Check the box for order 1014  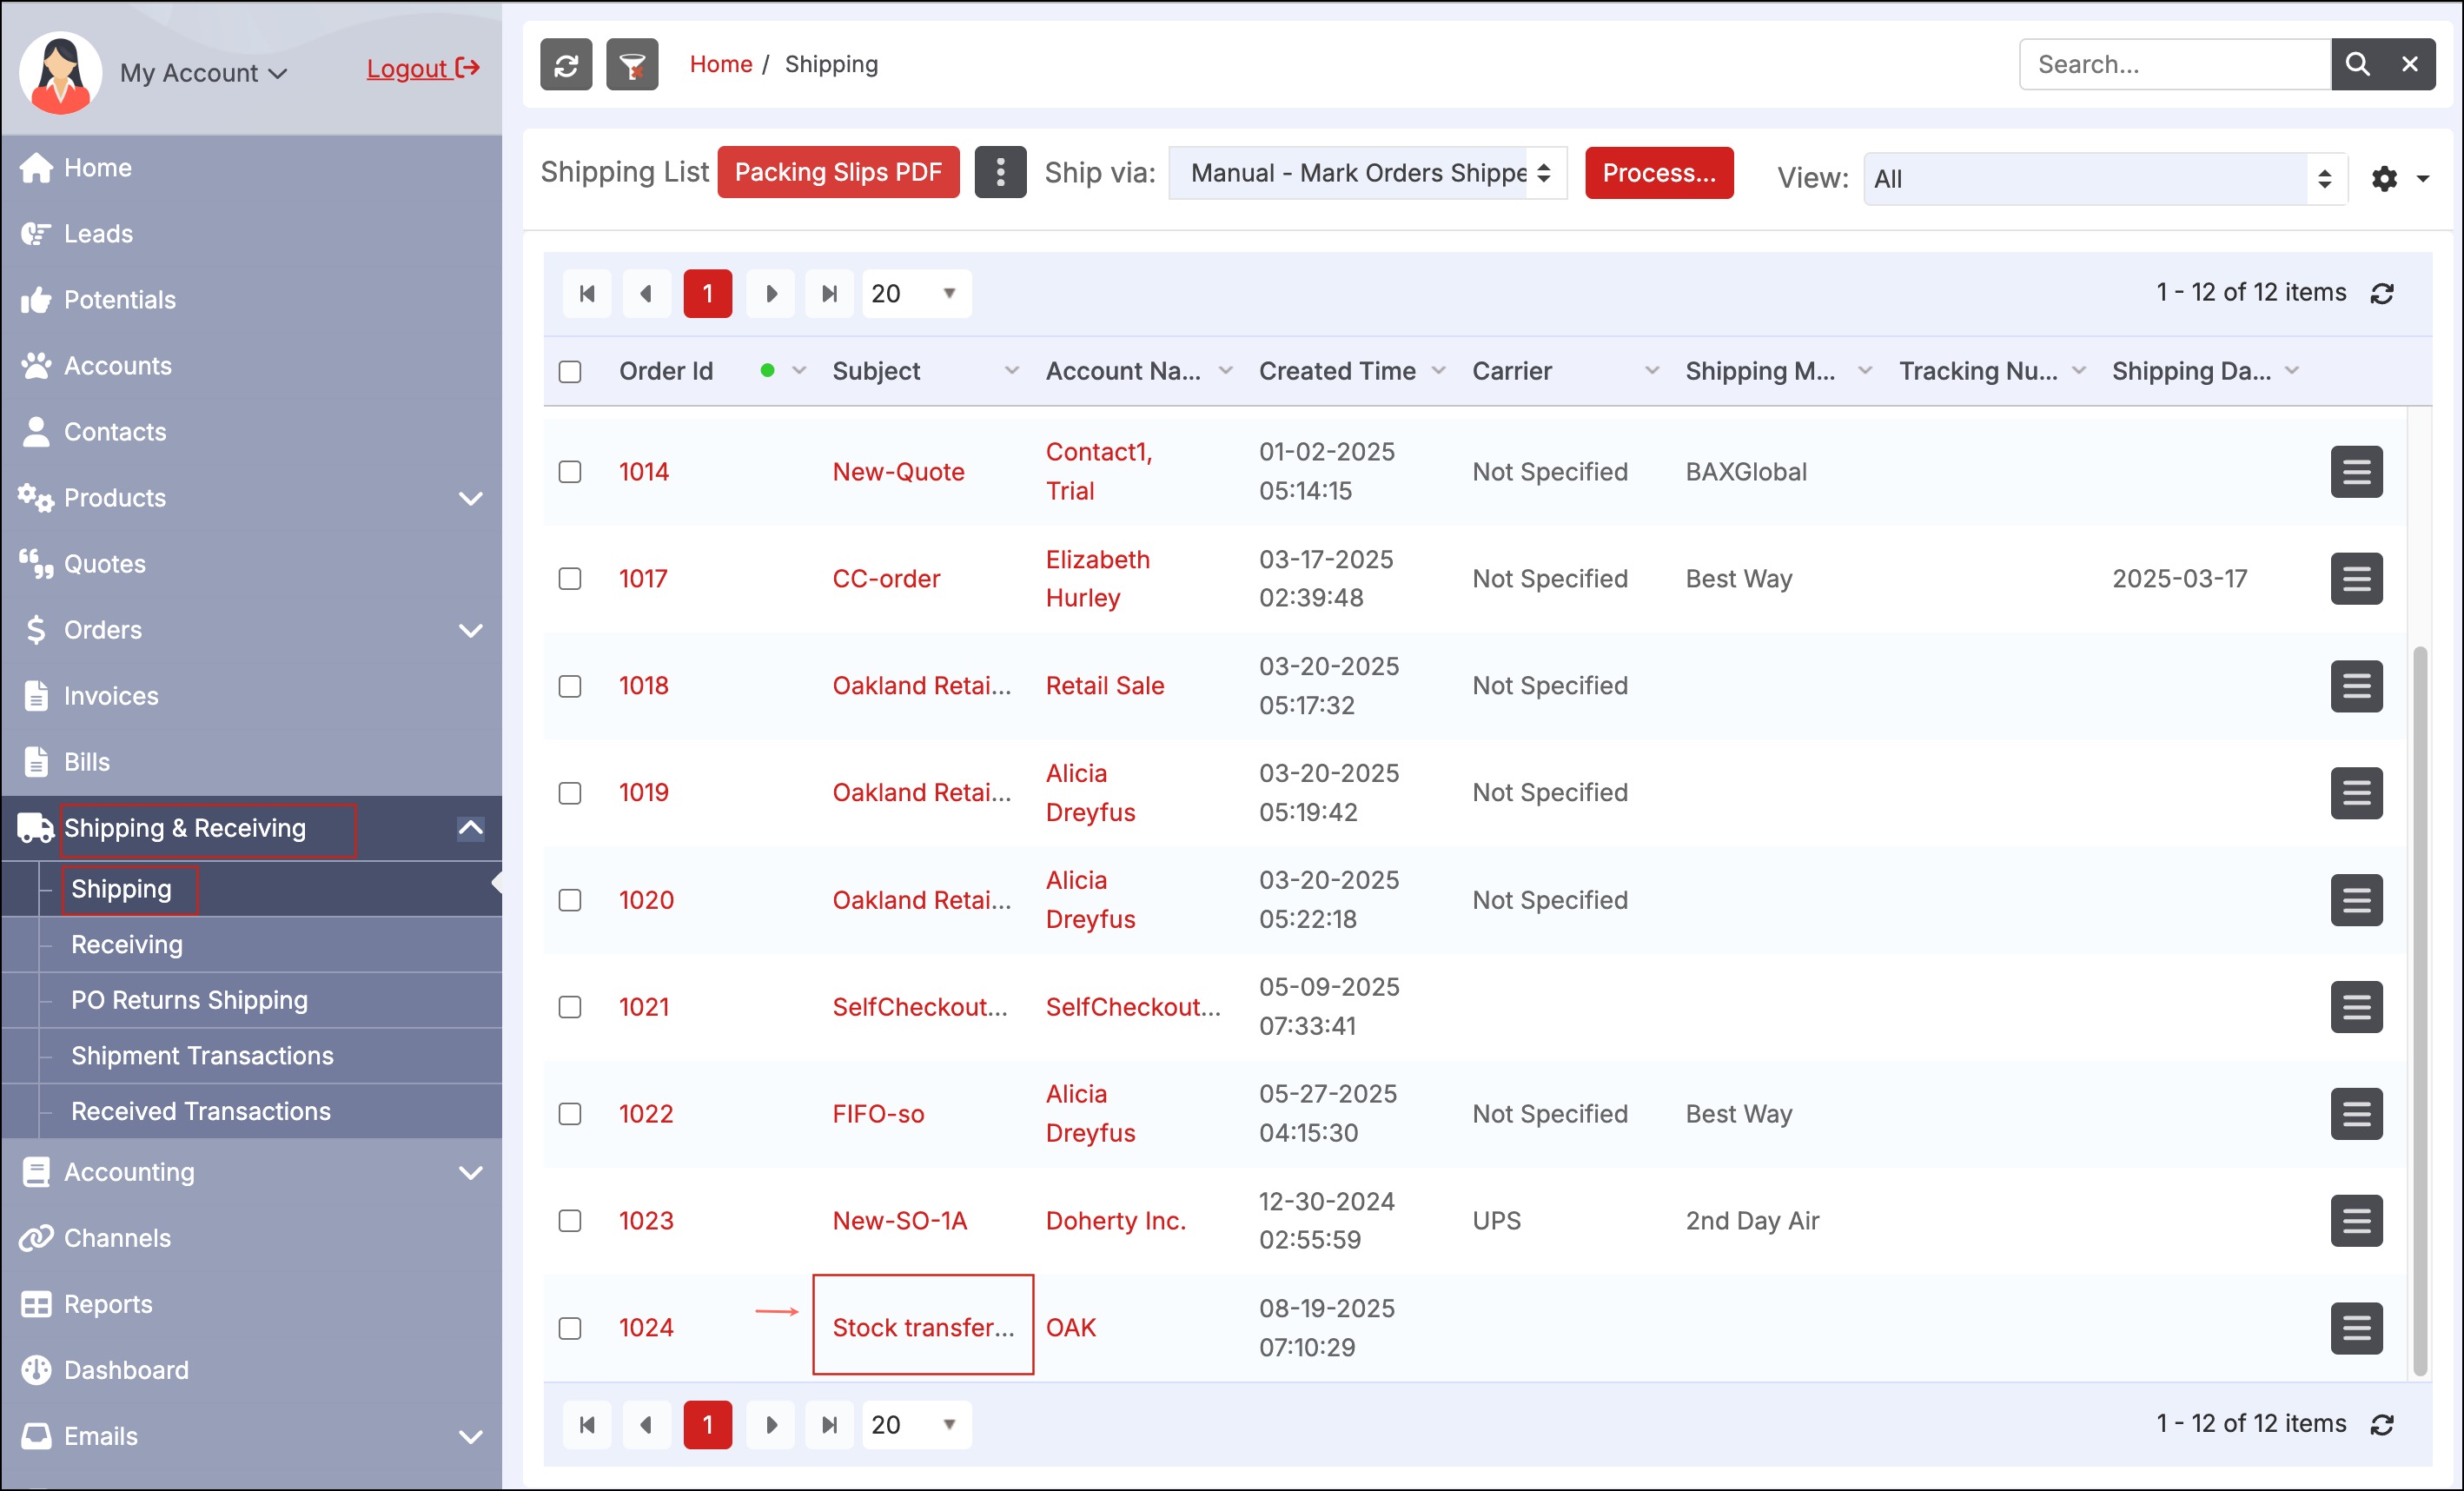pos(570,472)
